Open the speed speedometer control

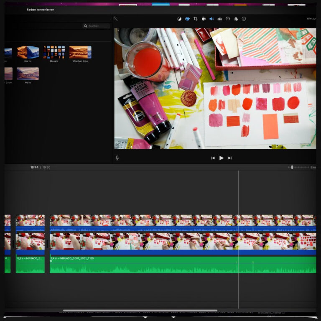(x=228, y=19)
